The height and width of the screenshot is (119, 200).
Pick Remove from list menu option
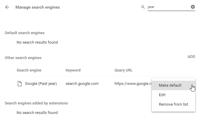(x=173, y=104)
